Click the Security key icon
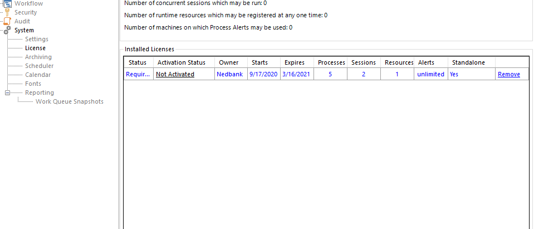 click(x=7, y=13)
